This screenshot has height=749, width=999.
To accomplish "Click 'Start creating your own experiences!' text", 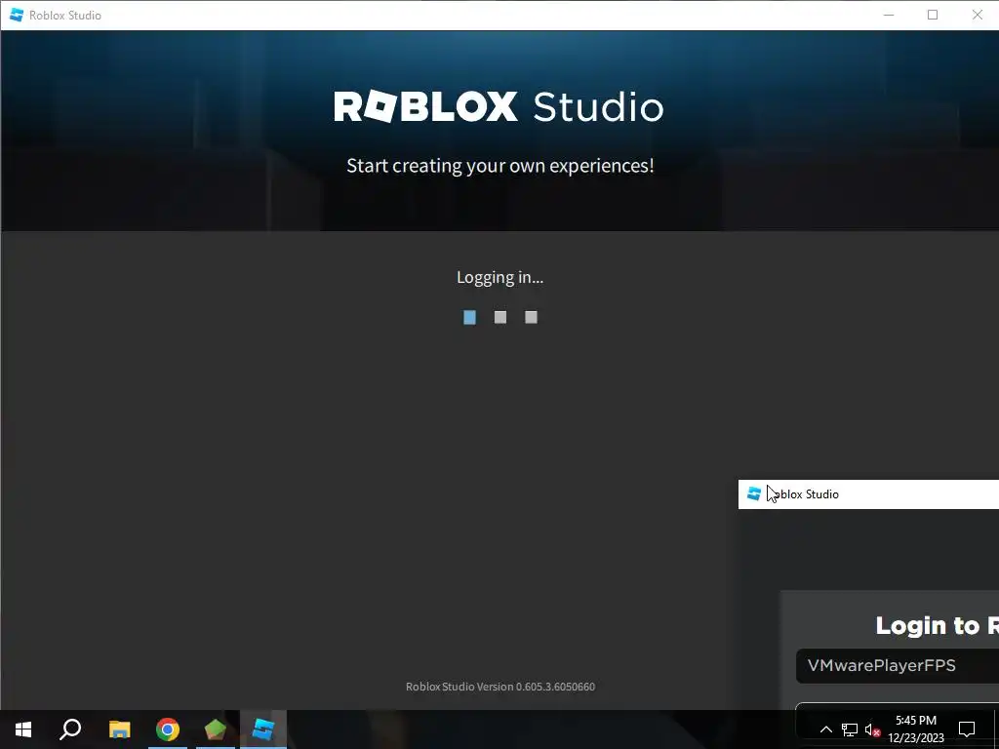I will click(x=500, y=166).
